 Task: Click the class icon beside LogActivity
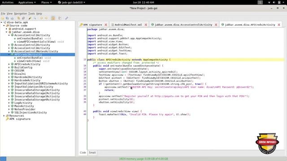point(12,103)
